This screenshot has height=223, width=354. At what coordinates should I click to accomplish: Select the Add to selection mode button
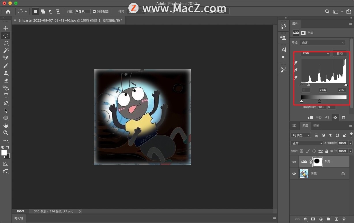(x=43, y=11)
